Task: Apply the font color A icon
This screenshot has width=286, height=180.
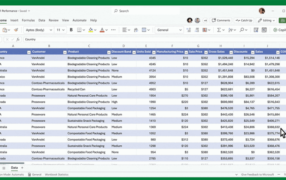Action: click(102, 30)
